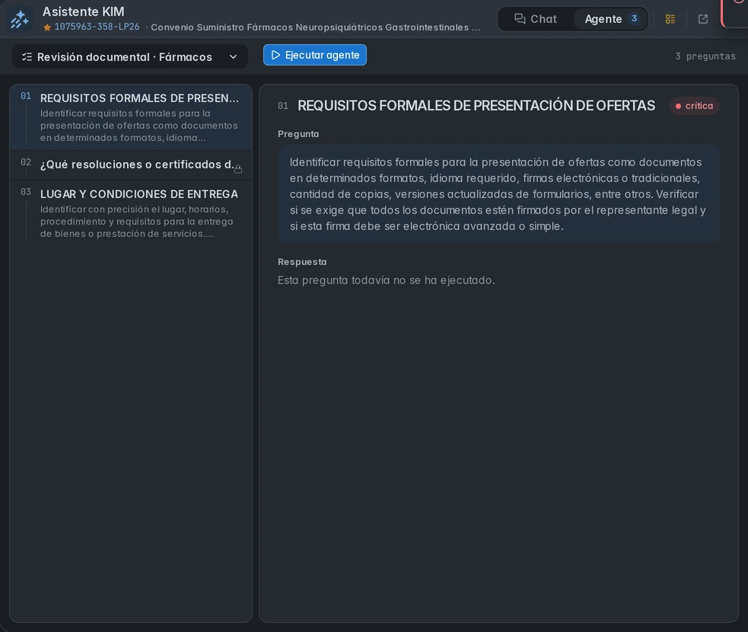748x632 pixels.
Task: Click the 'Pregunta' section label
Action: click(x=298, y=134)
